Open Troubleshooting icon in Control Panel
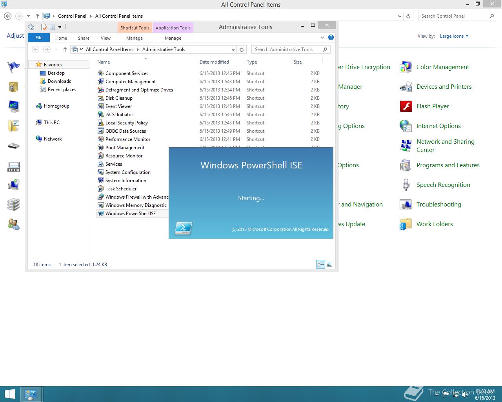This screenshot has height=402, width=502. tap(406, 205)
